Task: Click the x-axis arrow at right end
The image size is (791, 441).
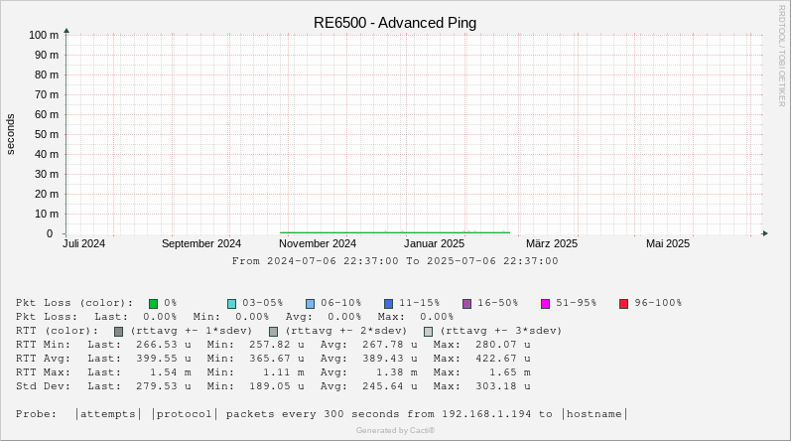Action: click(x=765, y=233)
